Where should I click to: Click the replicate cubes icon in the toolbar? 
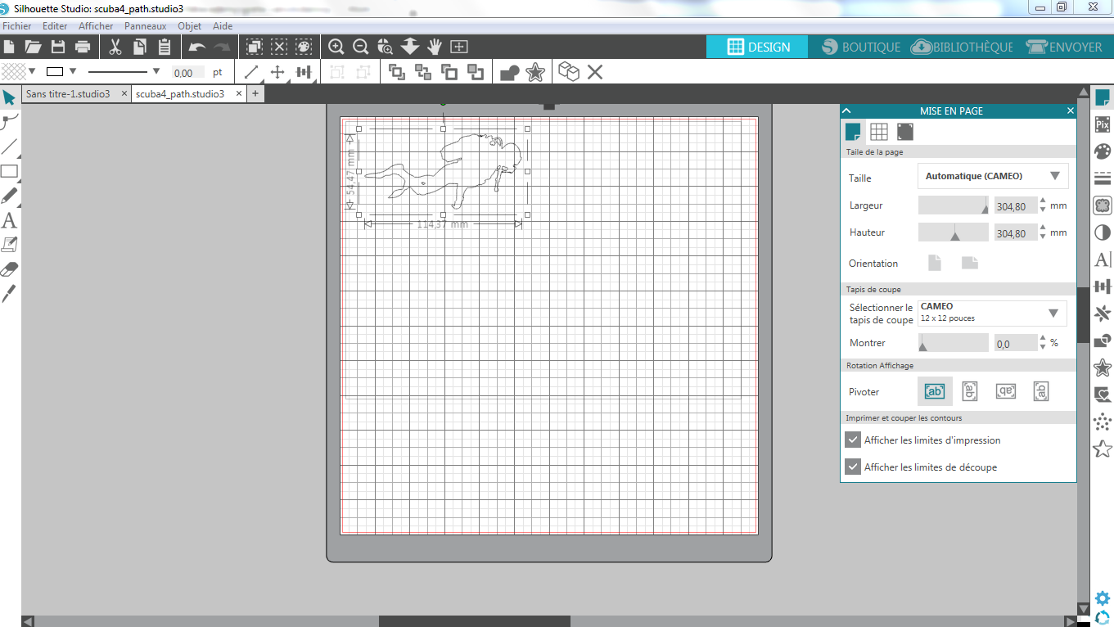click(569, 72)
